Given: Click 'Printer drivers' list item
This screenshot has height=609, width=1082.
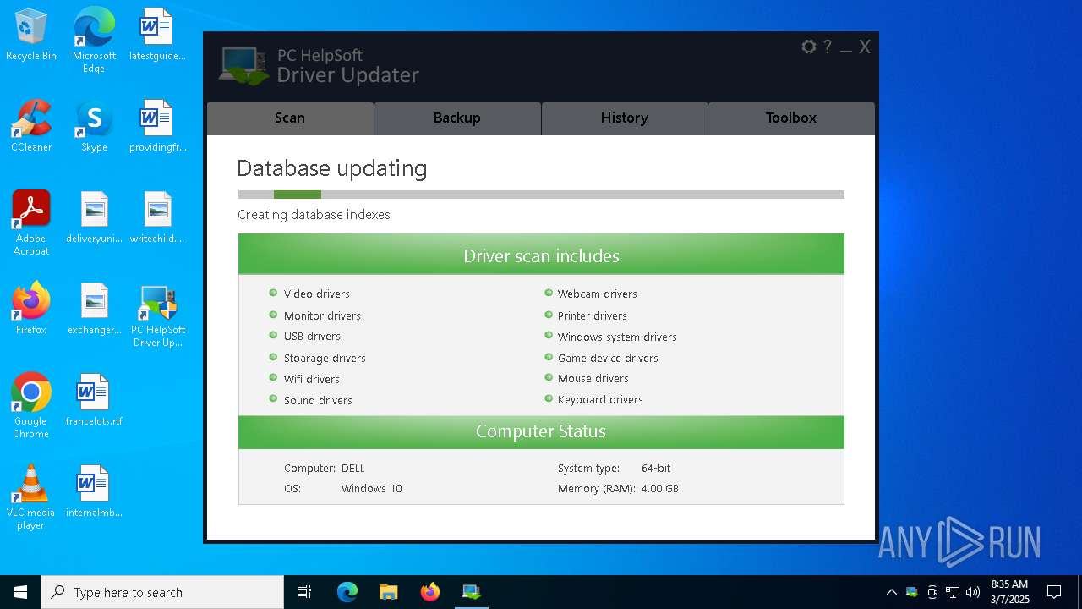Looking at the screenshot, I should (592, 315).
